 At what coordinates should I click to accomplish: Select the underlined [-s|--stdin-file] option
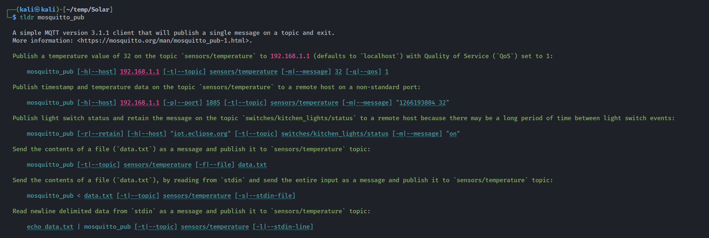(x=265, y=196)
